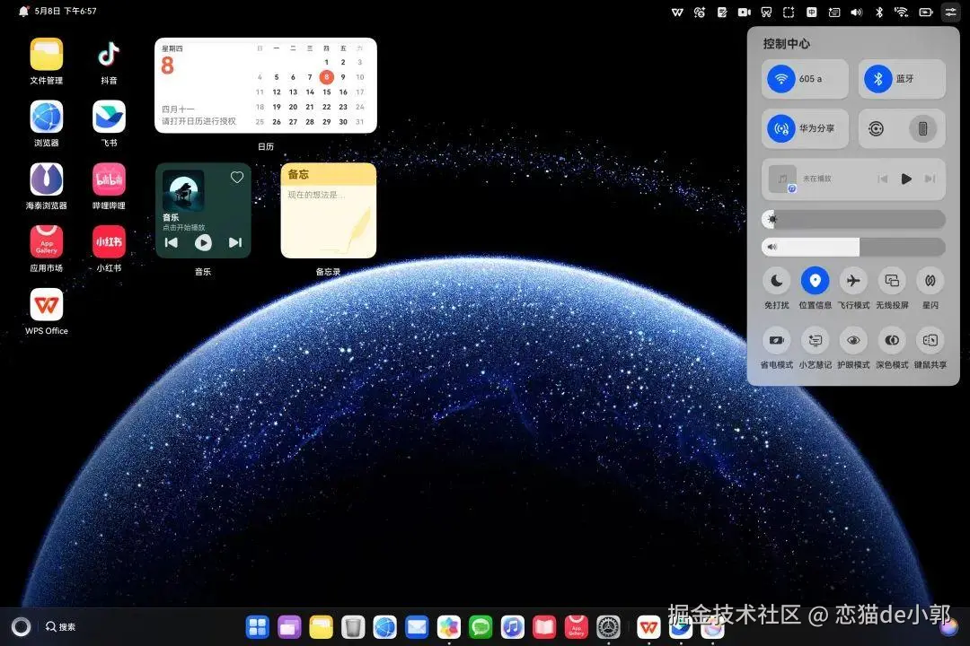Click the round assistant icon beside 搜索
The width and height of the screenshot is (970, 646).
tap(21, 627)
